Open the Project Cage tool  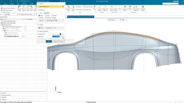[73, 8]
